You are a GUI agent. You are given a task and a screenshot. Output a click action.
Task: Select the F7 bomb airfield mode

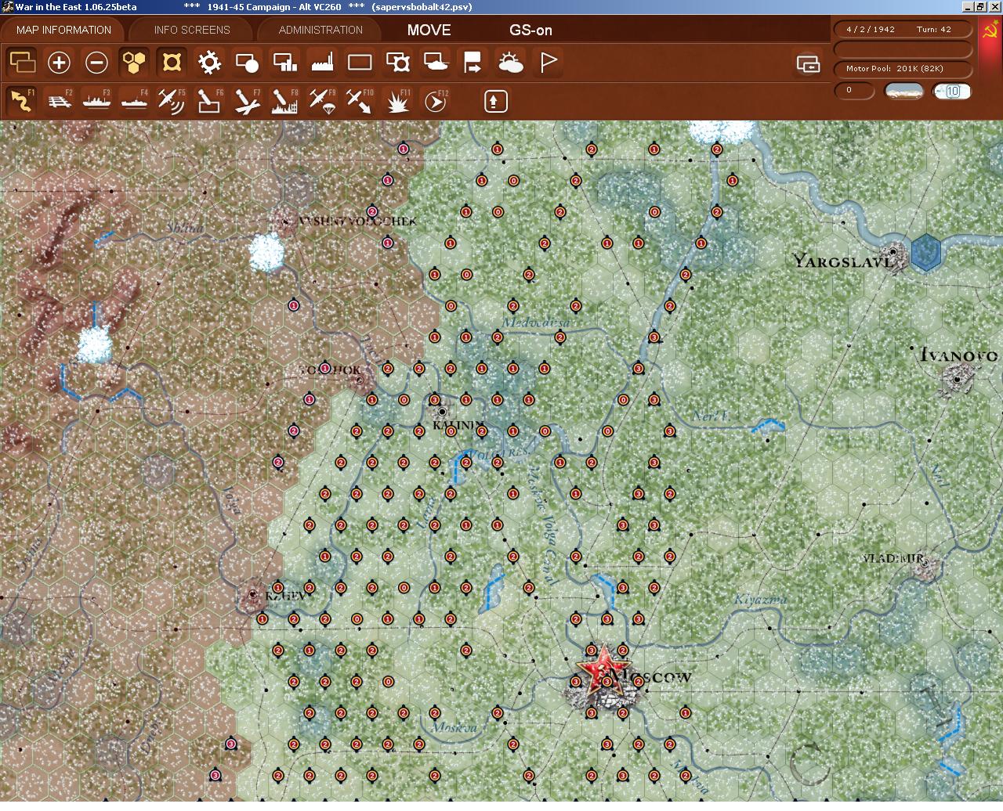point(247,101)
